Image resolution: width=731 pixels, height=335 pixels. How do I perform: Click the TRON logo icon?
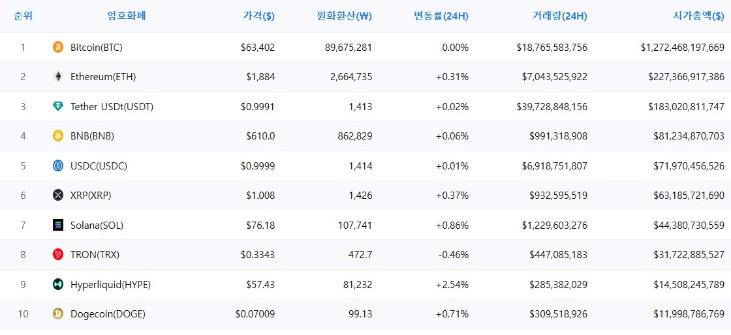pyautogui.click(x=58, y=254)
